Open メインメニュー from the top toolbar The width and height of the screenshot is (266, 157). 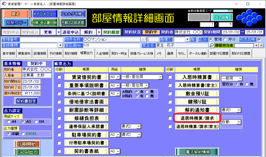coord(44,14)
